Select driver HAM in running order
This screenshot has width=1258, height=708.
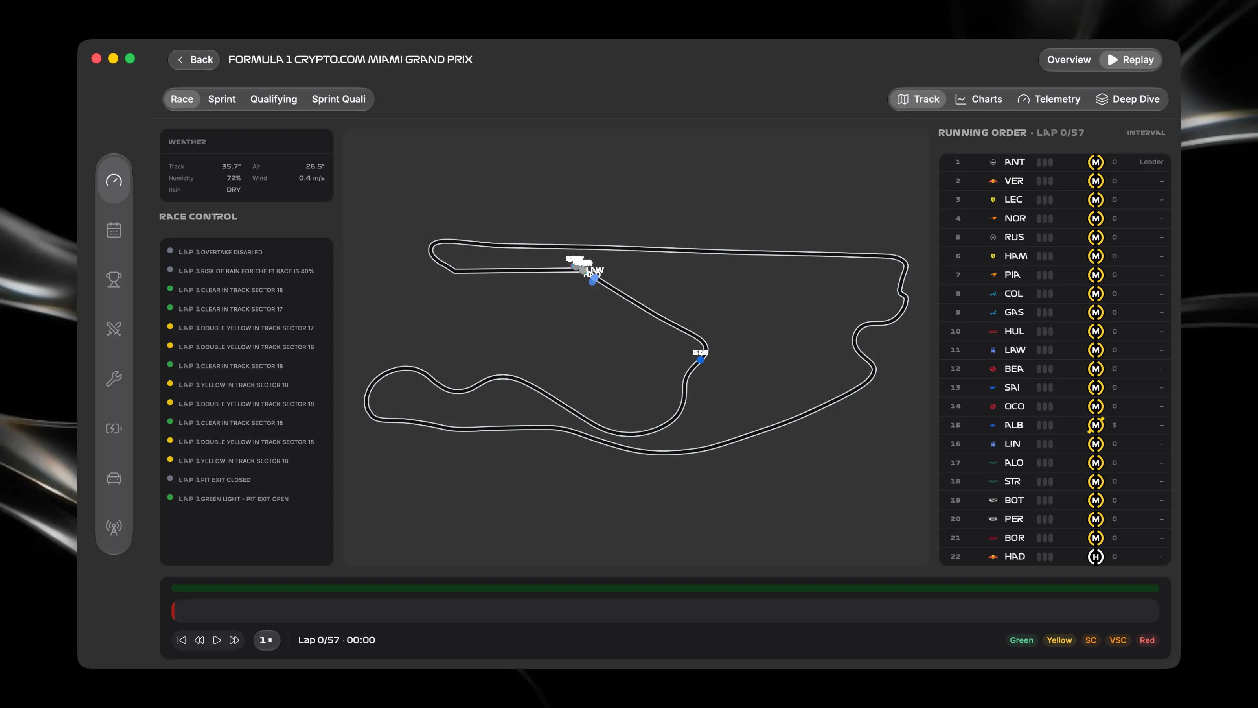click(x=1055, y=256)
